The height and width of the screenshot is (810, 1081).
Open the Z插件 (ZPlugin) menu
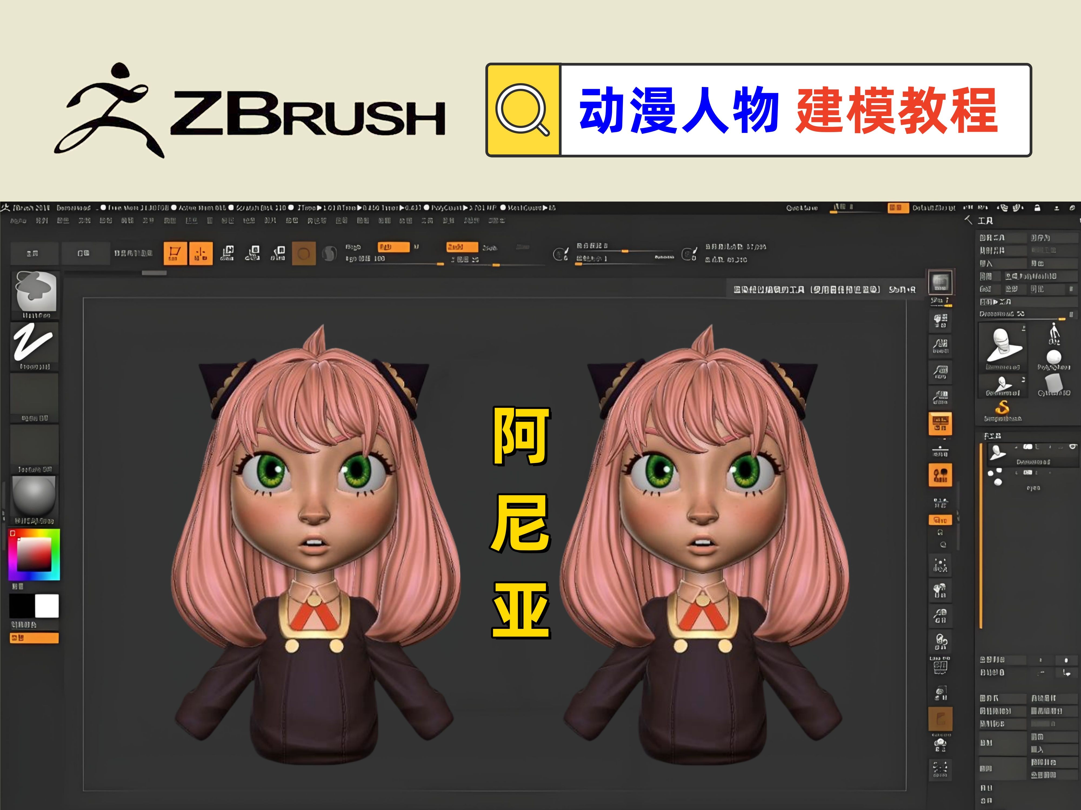pos(472,221)
